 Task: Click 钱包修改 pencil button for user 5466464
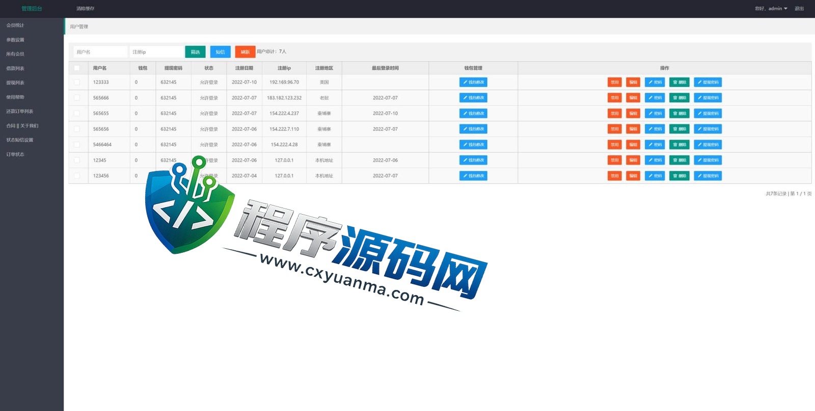pos(473,144)
